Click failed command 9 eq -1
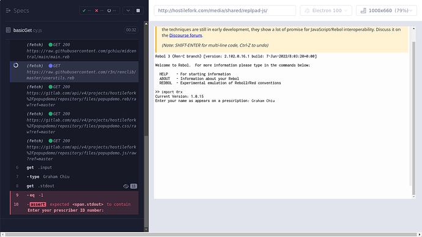 74,195
